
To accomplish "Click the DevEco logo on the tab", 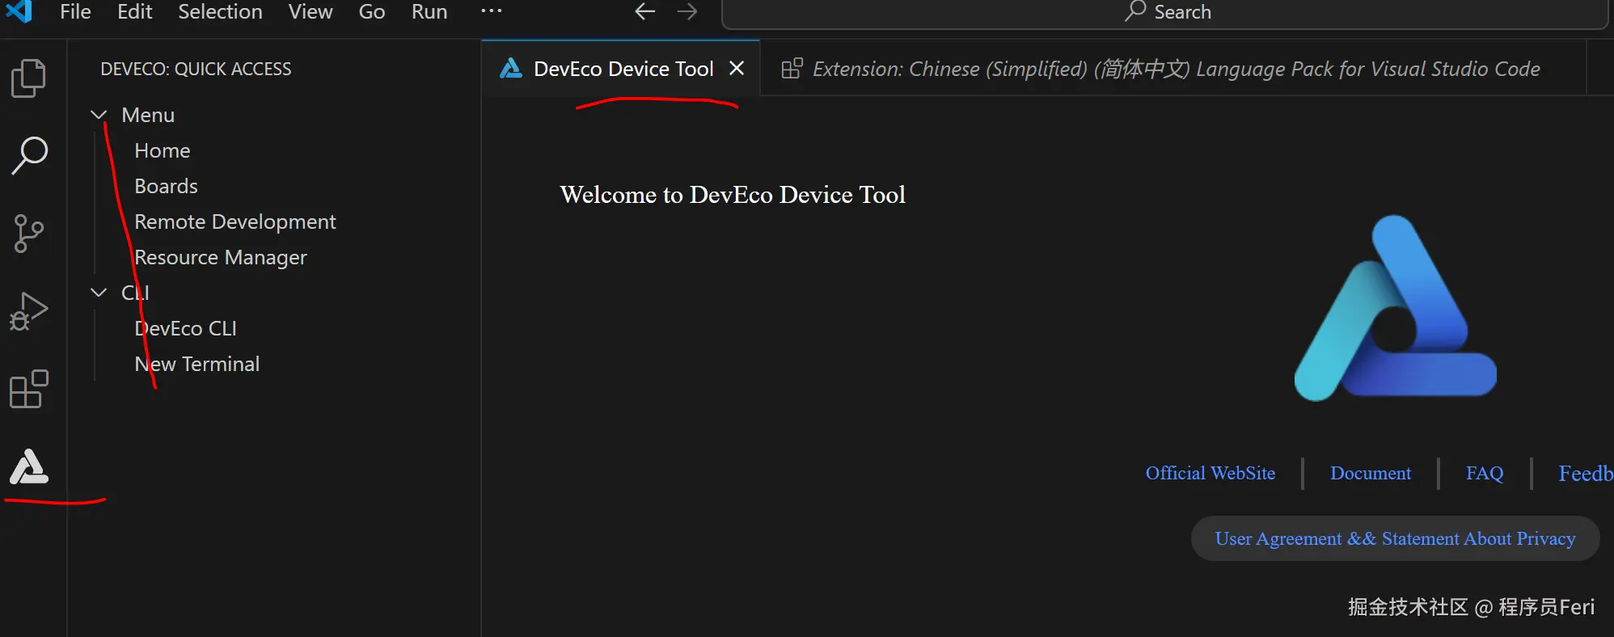I will click(x=511, y=69).
